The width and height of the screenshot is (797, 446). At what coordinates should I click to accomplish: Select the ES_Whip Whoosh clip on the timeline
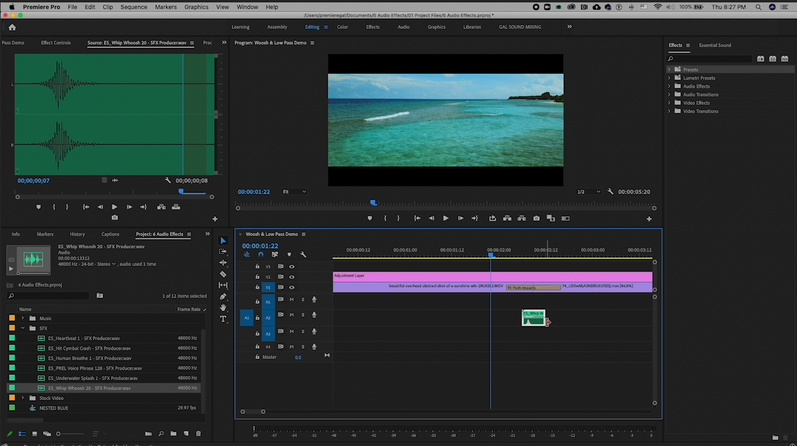533,318
